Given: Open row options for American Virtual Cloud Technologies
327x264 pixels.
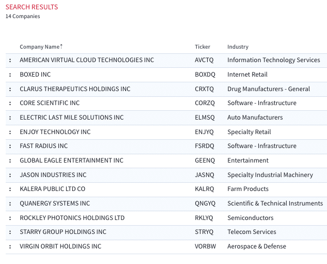Looking at the screenshot, I should [10, 60].
